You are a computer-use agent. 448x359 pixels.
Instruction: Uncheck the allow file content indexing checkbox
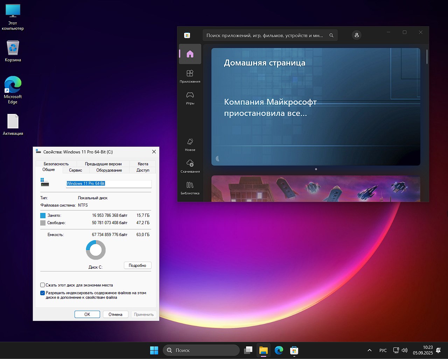(43, 293)
